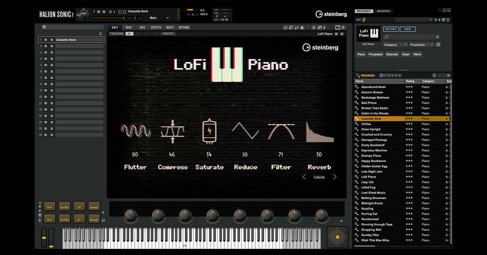Click the 'p' player icon in toolbar
The width and height of the screenshot is (487, 255).
pyautogui.click(x=343, y=28)
